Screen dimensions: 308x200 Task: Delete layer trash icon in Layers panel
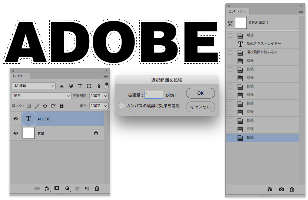click(97, 189)
